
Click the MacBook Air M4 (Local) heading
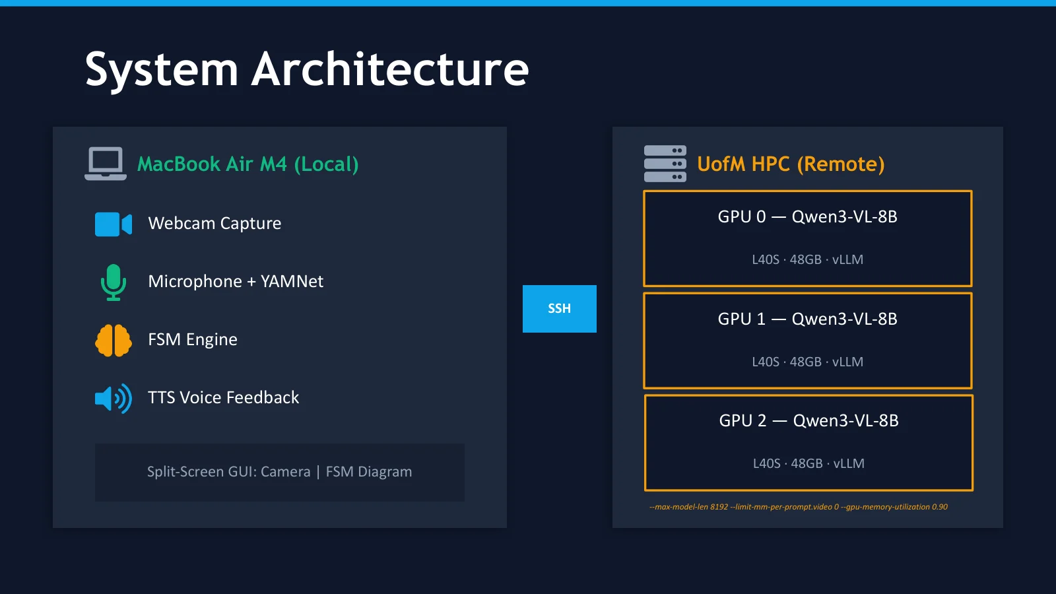[x=248, y=164]
